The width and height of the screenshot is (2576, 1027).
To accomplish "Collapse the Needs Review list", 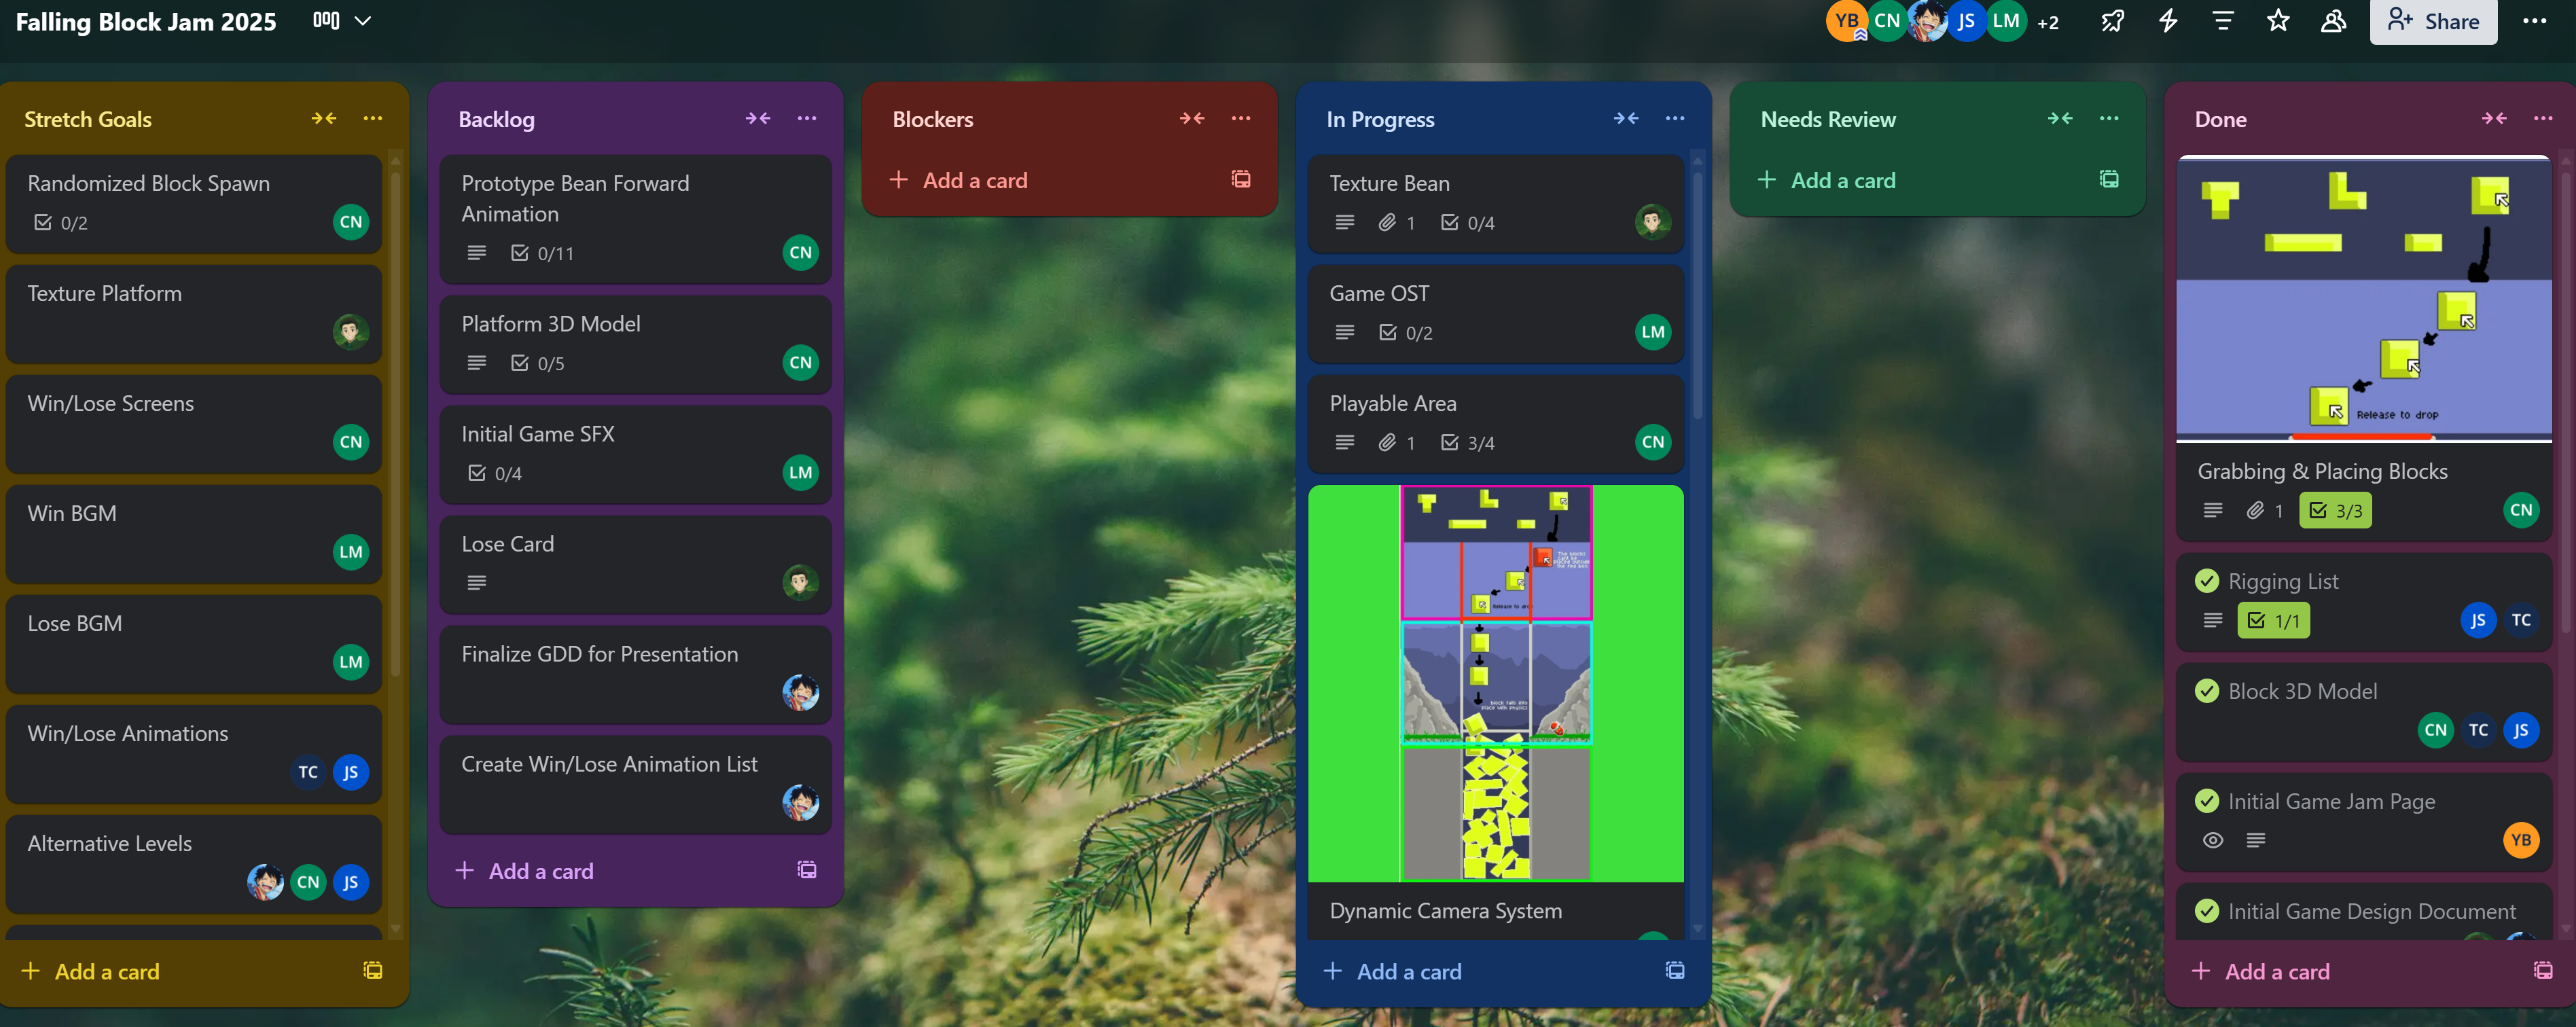I will [2059, 119].
